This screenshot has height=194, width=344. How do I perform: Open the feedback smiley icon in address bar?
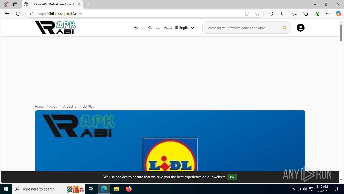click(247, 14)
